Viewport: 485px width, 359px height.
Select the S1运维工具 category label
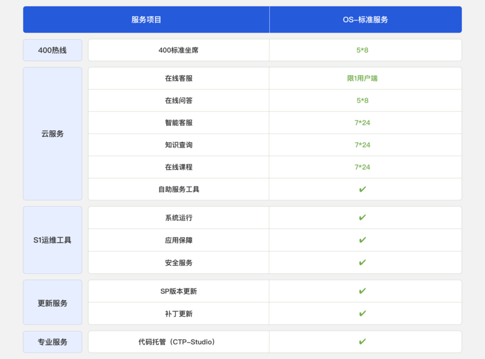pos(53,240)
